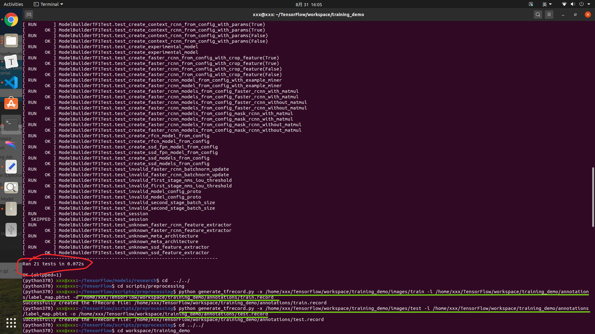Open Ubuntu Software store icon
595x334 pixels.
click(x=11, y=104)
